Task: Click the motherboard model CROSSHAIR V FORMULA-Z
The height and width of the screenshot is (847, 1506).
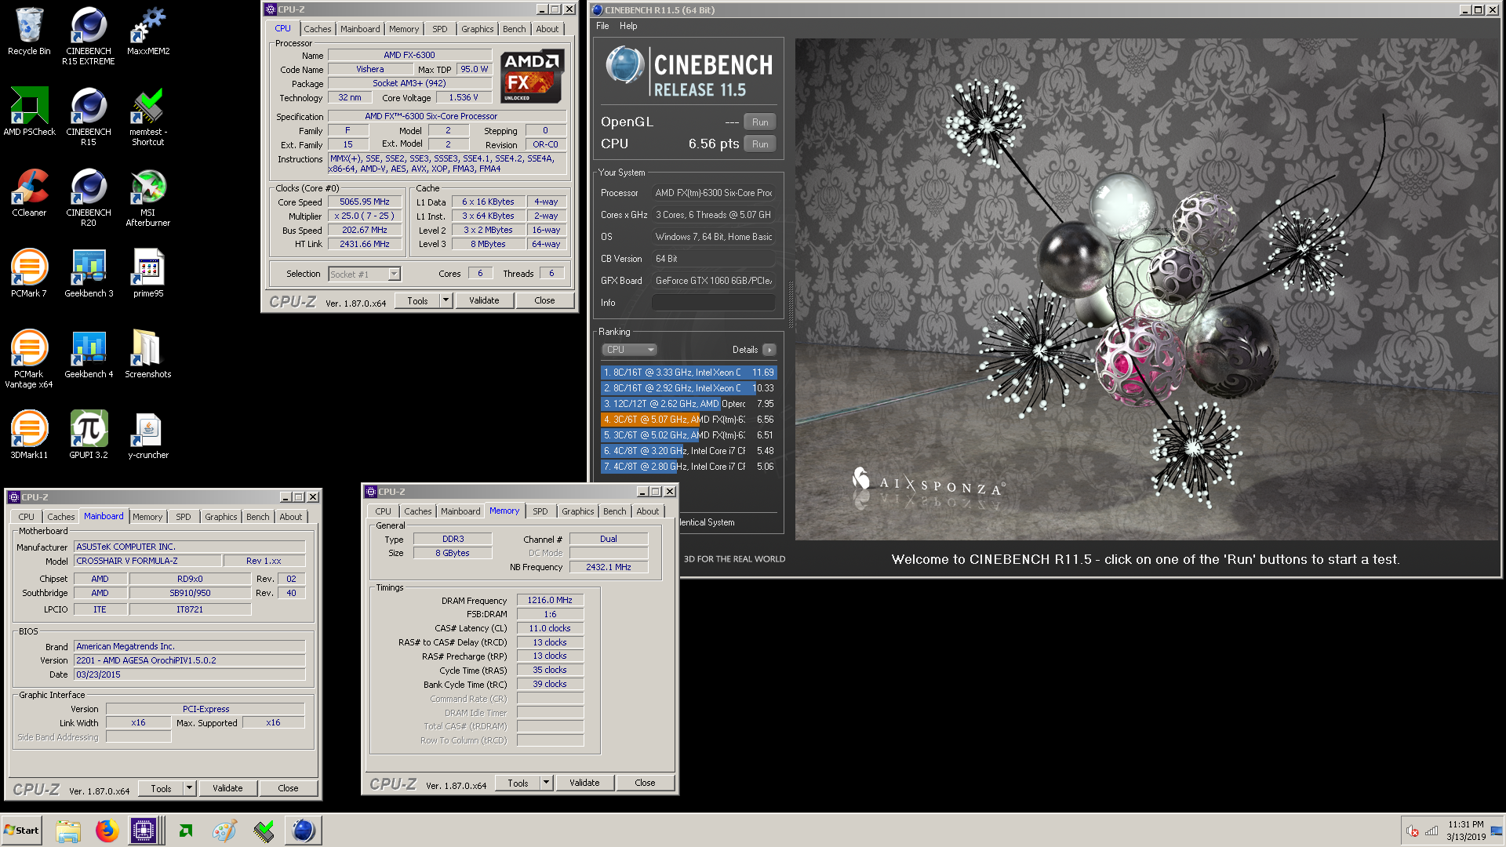Action: [x=147, y=562]
